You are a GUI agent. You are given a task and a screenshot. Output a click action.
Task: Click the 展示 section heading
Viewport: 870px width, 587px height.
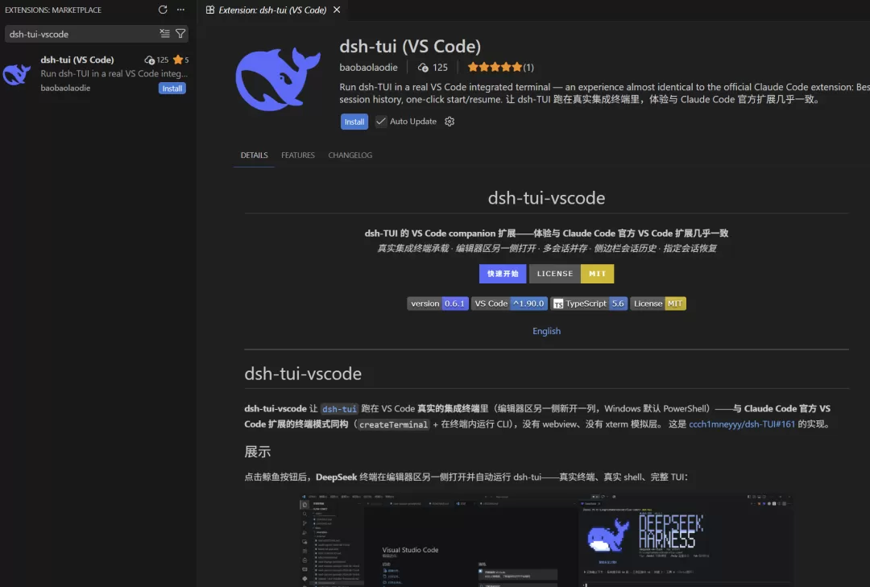(258, 452)
